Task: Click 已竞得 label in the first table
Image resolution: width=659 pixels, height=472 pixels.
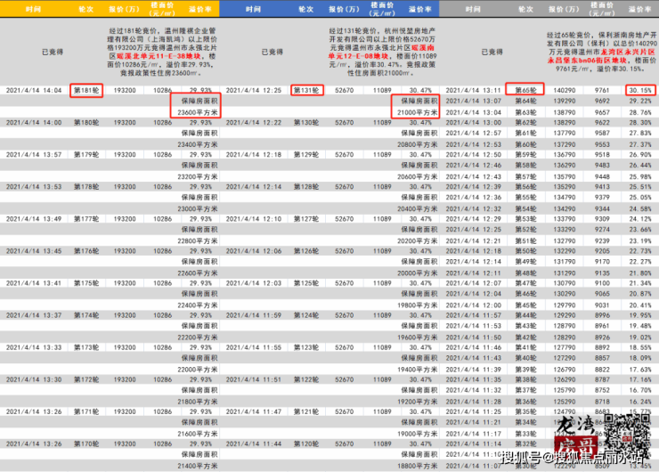Action: coord(53,52)
